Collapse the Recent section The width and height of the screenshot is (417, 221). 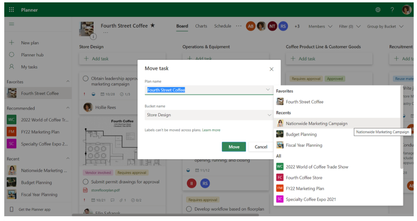[x=68, y=158]
